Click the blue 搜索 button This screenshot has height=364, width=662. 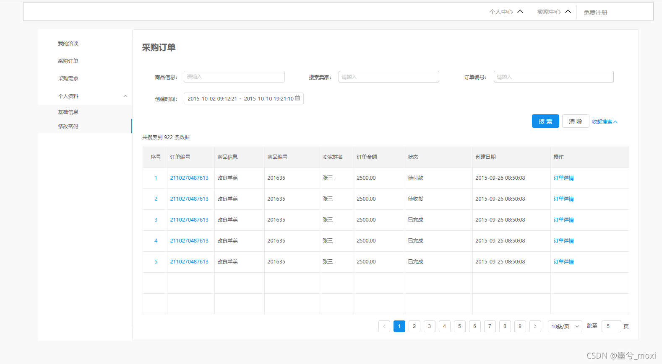pyautogui.click(x=545, y=121)
